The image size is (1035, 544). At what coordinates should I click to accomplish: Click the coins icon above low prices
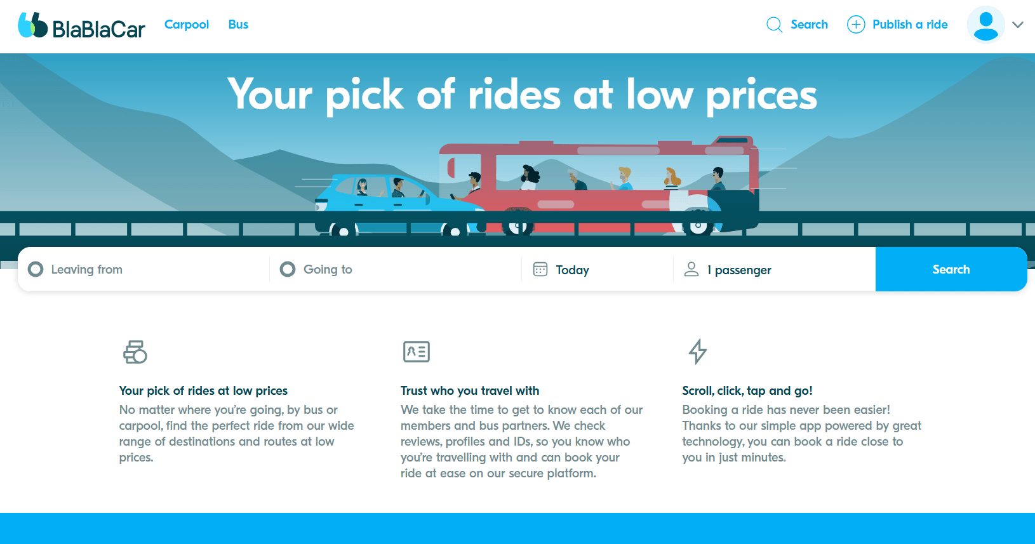click(x=135, y=352)
